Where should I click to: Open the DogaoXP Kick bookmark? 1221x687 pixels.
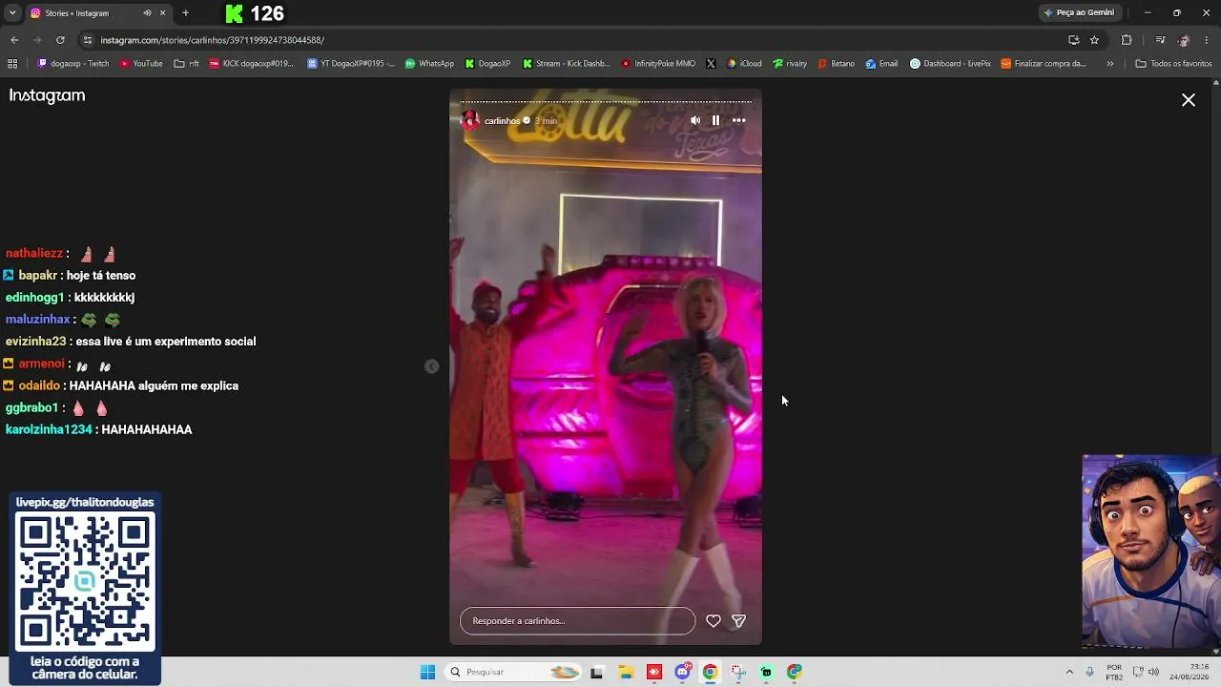pyautogui.click(x=487, y=64)
